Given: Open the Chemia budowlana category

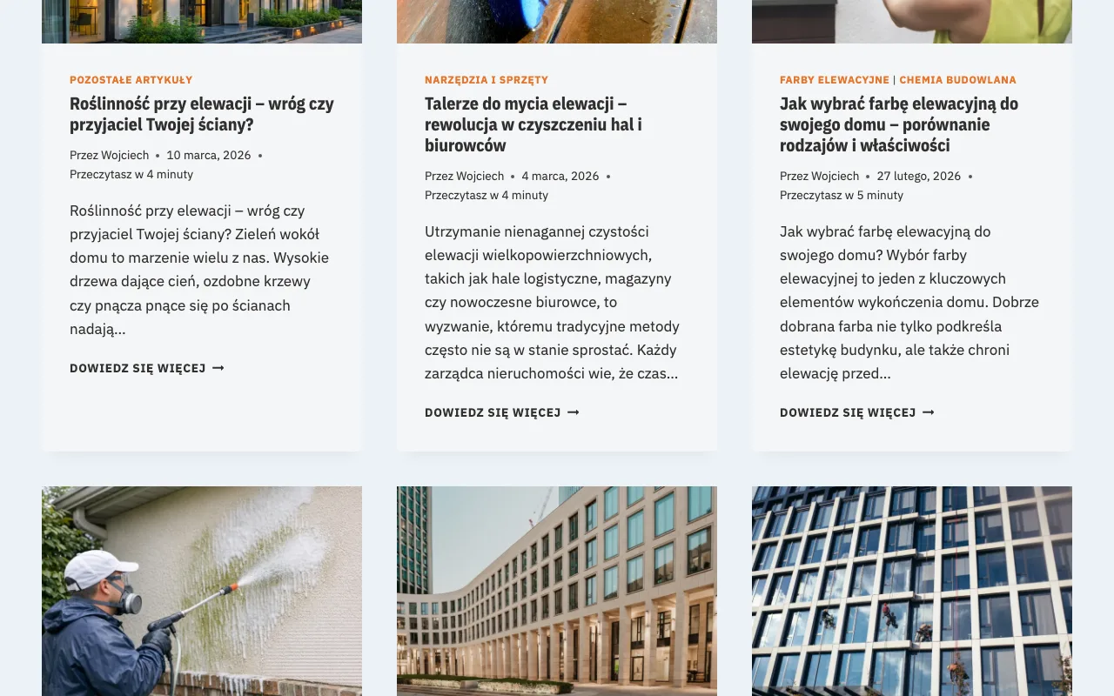Looking at the screenshot, I should click(x=957, y=80).
